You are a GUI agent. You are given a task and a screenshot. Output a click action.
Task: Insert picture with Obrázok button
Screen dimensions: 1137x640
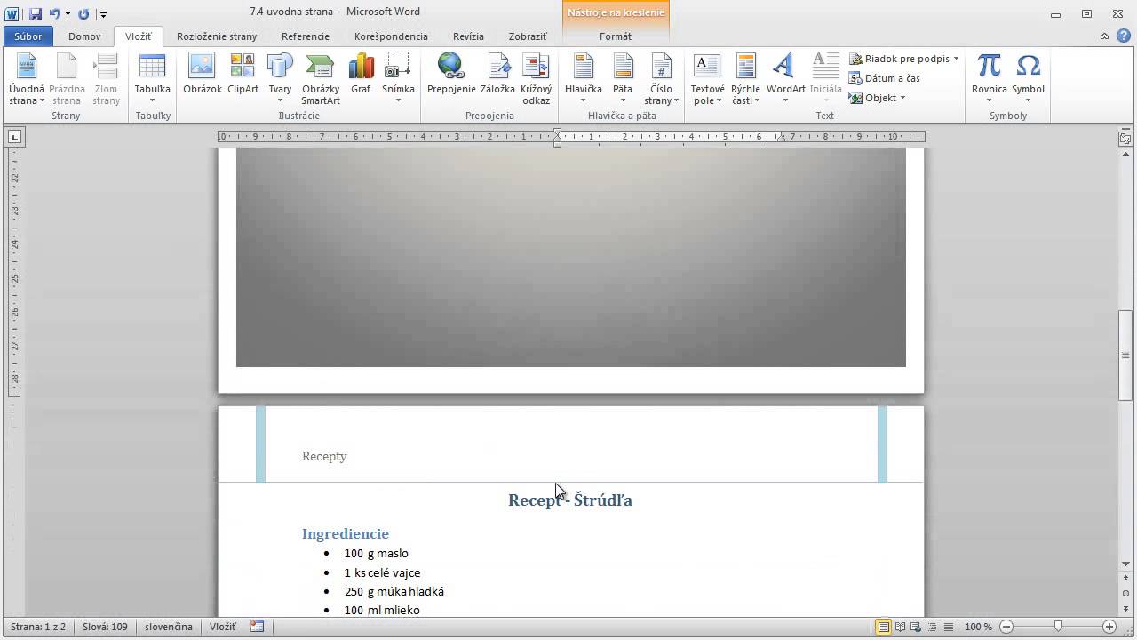click(x=203, y=75)
